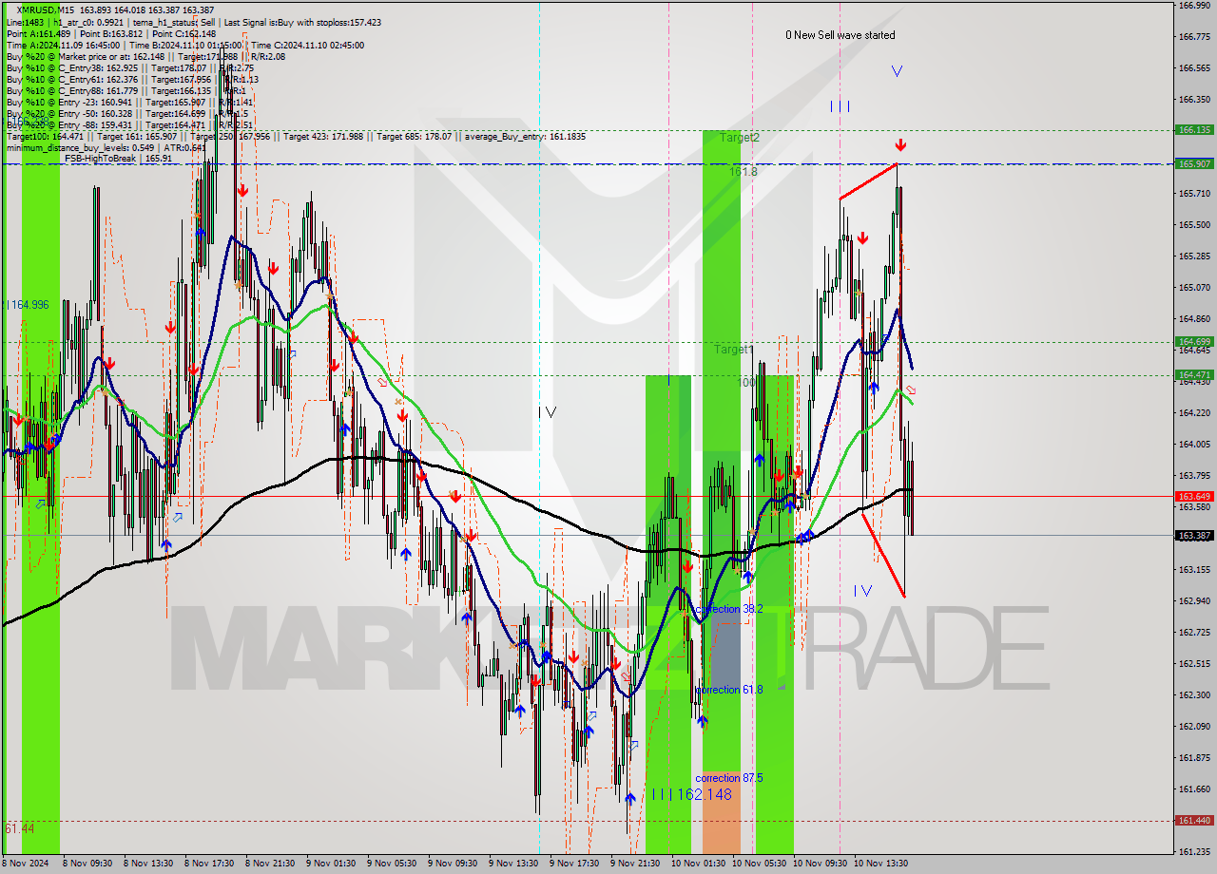This screenshot has height=874, width=1217.
Task: Select the upper red trendline near 165.907
Action: coord(868,181)
